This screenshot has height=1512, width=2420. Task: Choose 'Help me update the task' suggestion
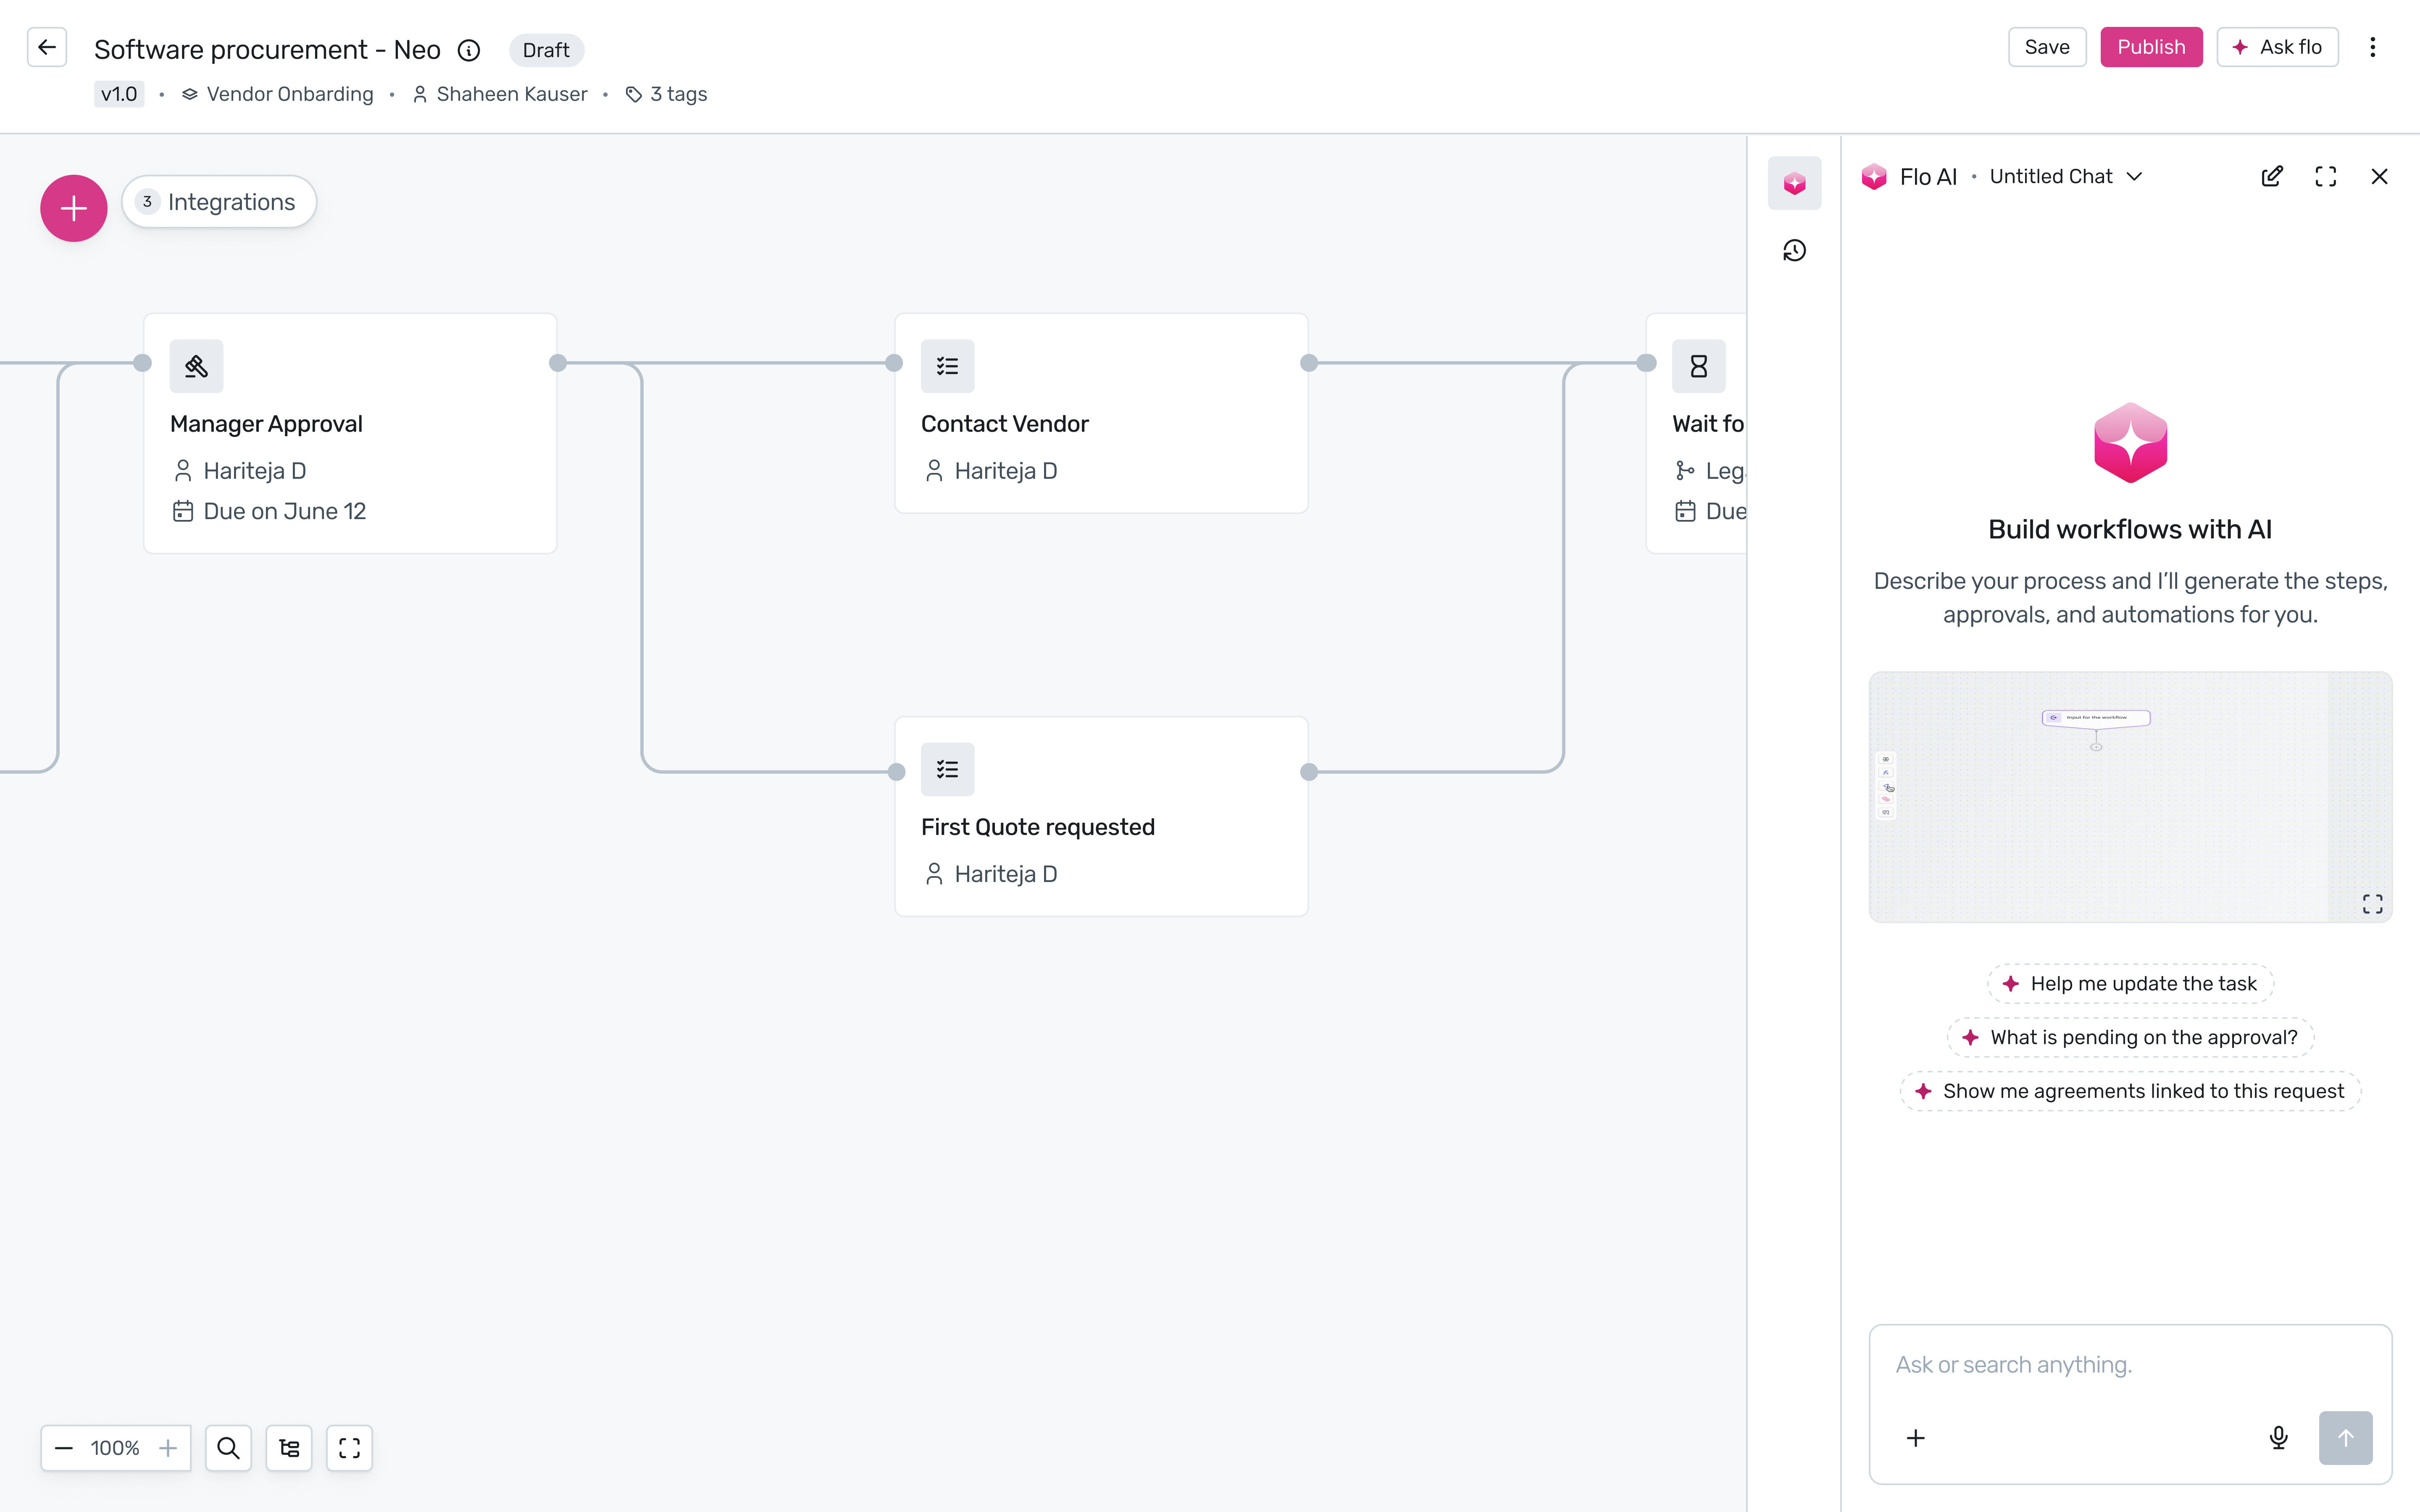pos(2130,984)
